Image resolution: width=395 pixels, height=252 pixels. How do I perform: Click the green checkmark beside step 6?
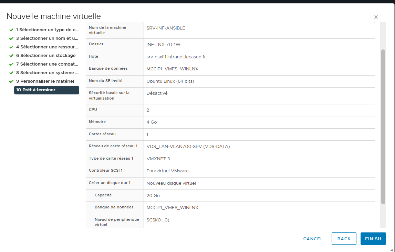[x=11, y=56]
